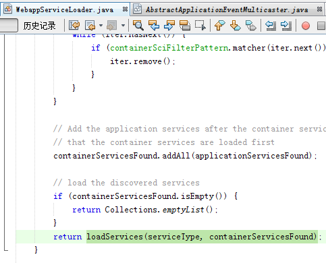This screenshot has width=326, height=263.
Task: Find the next occurrence
Action: pos(169,26)
